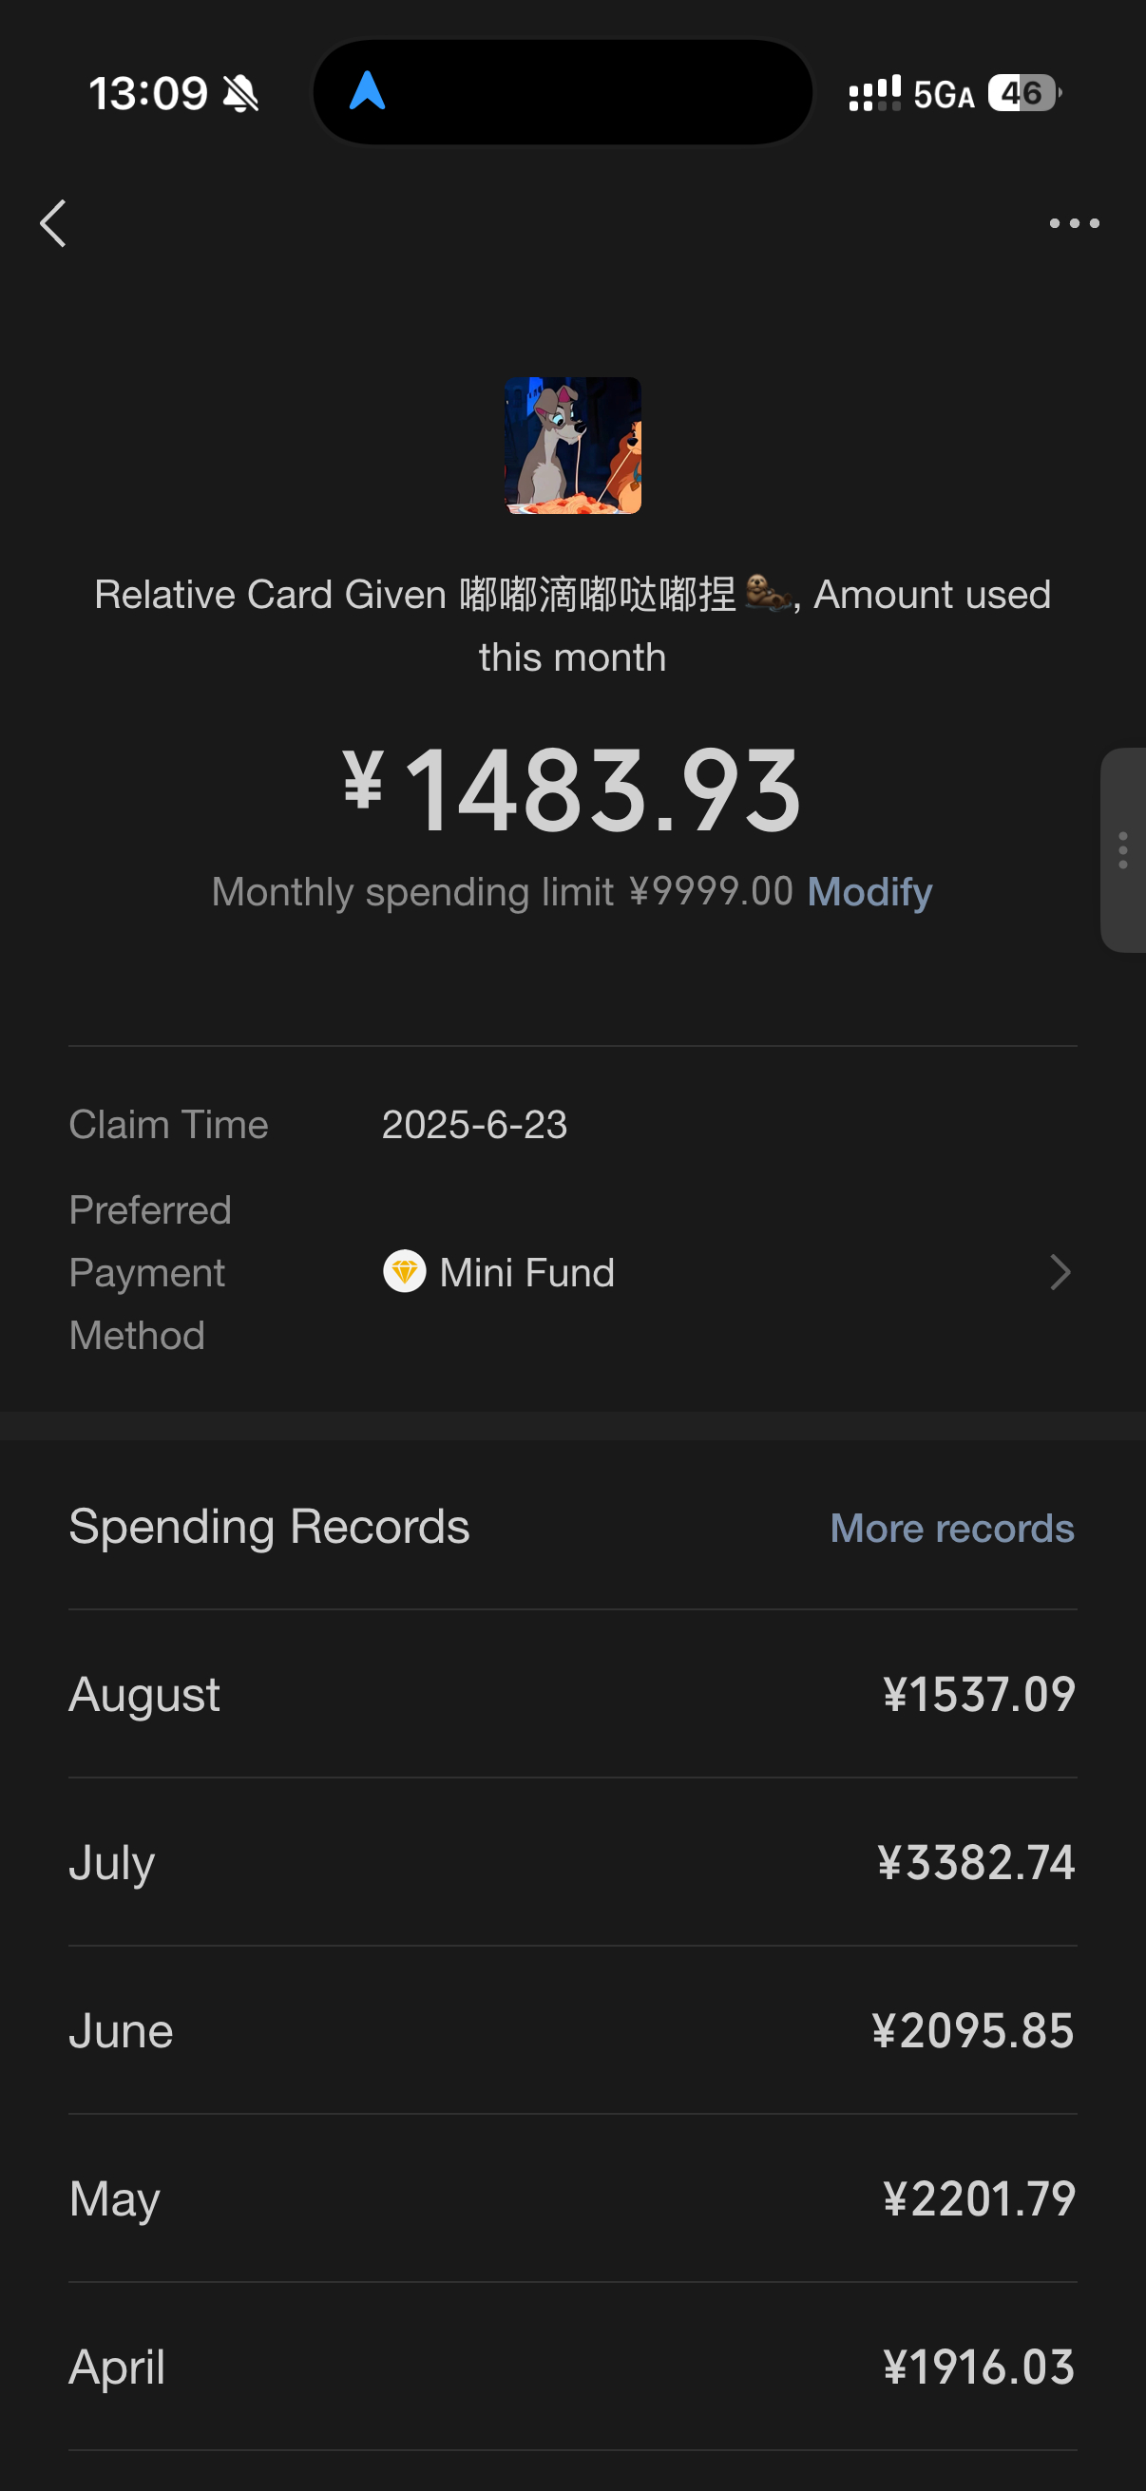Open the cartoon dog profile avatar
The image size is (1146, 2491).
(x=572, y=445)
